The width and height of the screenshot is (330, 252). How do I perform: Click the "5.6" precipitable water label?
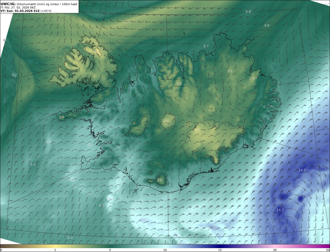click(x=248, y=12)
